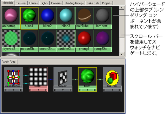Open place2dTexture1 node input arrow

(6, 90)
